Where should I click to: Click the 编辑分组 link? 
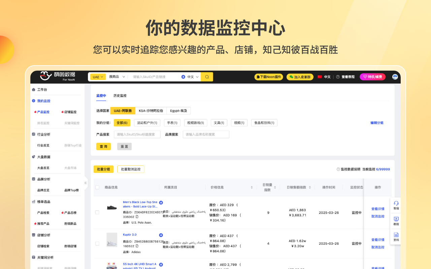[x=377, y=123]
